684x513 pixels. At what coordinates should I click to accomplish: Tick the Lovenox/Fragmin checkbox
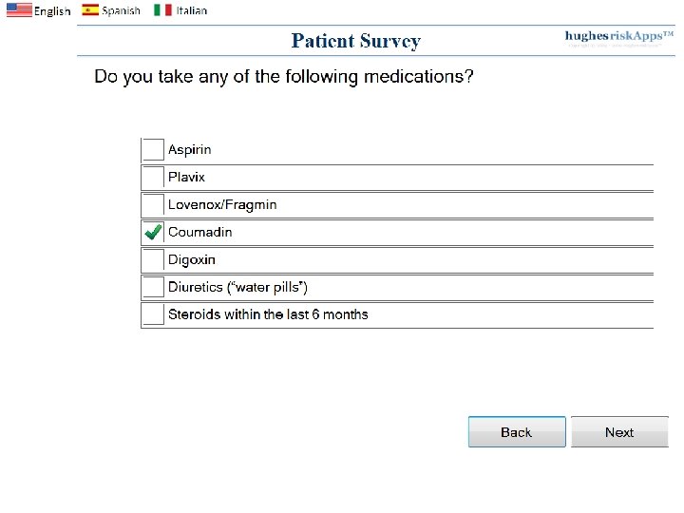click(x=153, y=205)
